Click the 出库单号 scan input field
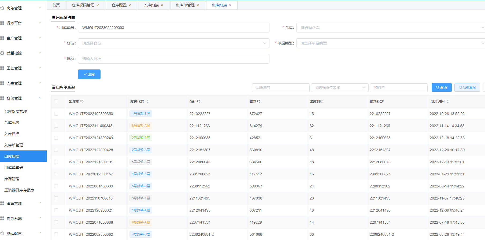This screenshot has height=240, width=485. pyautogui.click(x=173, y=28)
